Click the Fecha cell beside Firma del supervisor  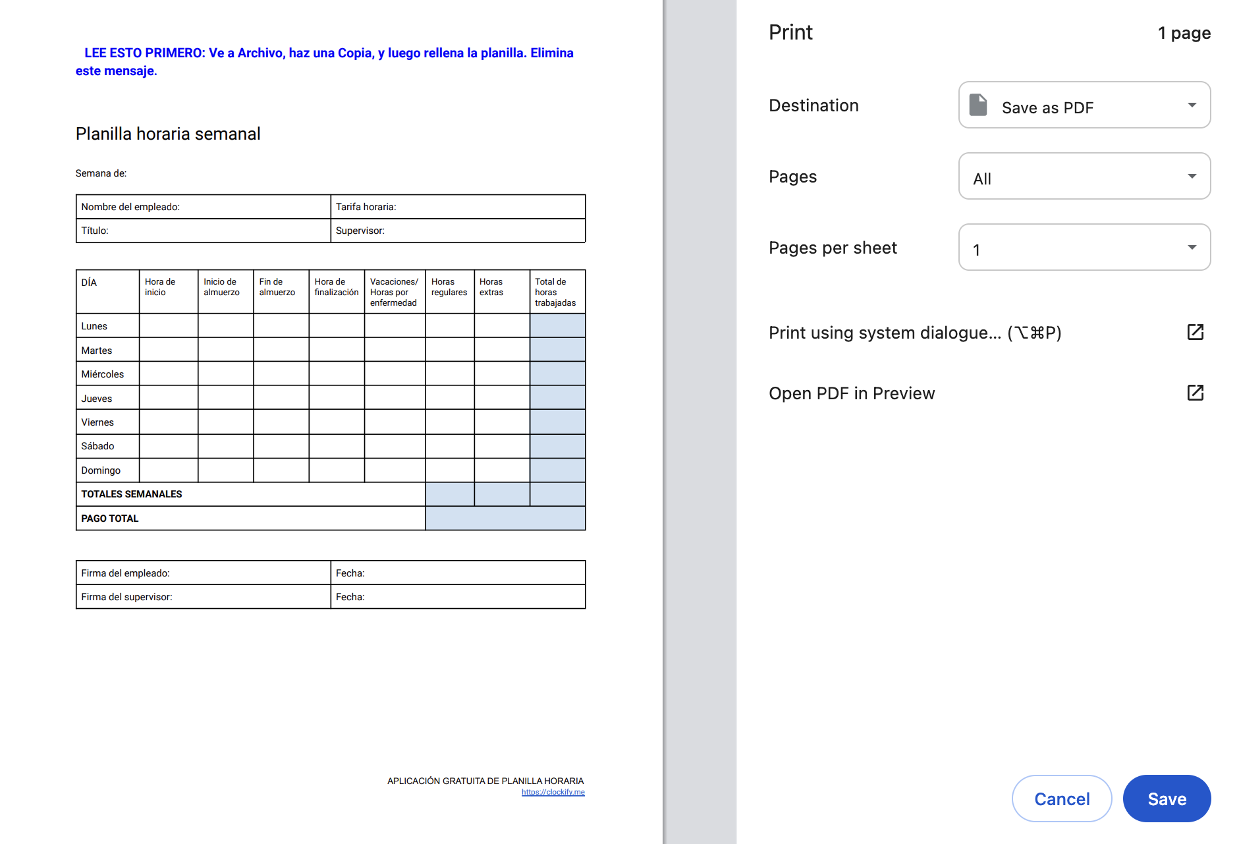click(458, 597)
